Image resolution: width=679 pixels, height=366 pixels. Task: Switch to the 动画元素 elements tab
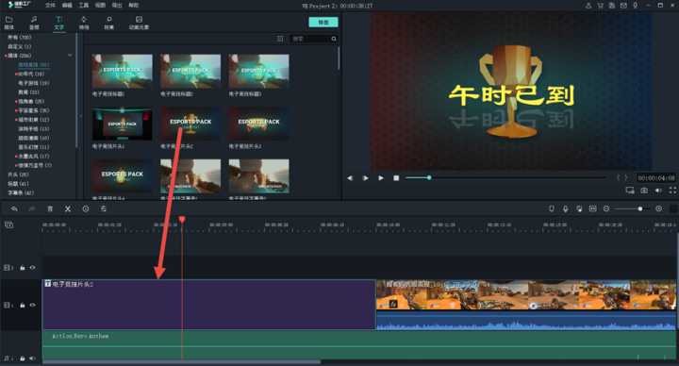139,23
